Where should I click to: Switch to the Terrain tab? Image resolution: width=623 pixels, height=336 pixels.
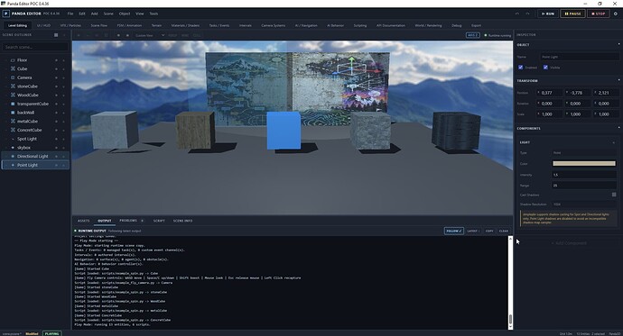[156, 25]
